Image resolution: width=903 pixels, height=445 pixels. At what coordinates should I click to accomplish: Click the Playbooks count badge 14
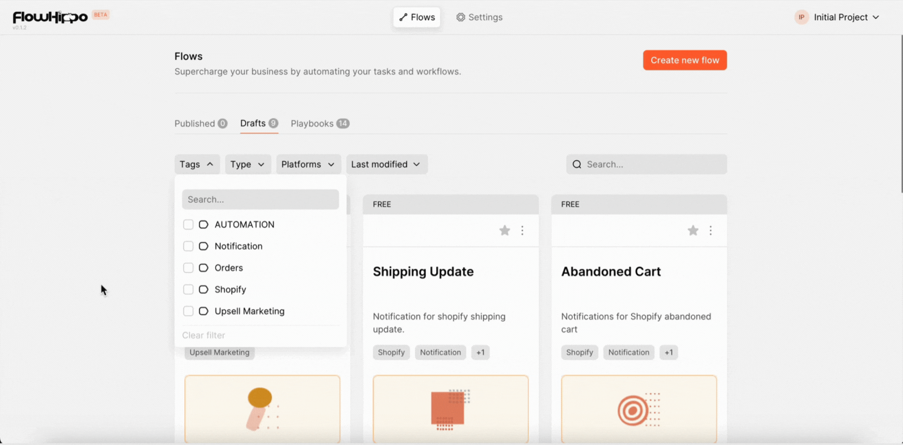[x=343, y=123]
